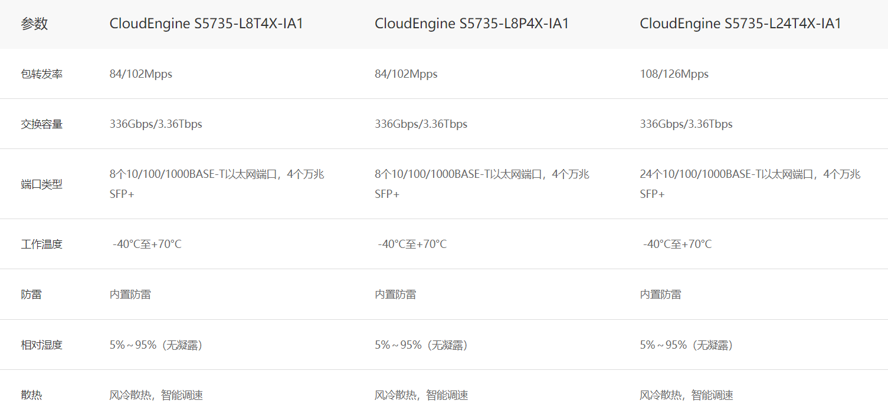Click the 端口类型 row label

click(x=41, y=184)
